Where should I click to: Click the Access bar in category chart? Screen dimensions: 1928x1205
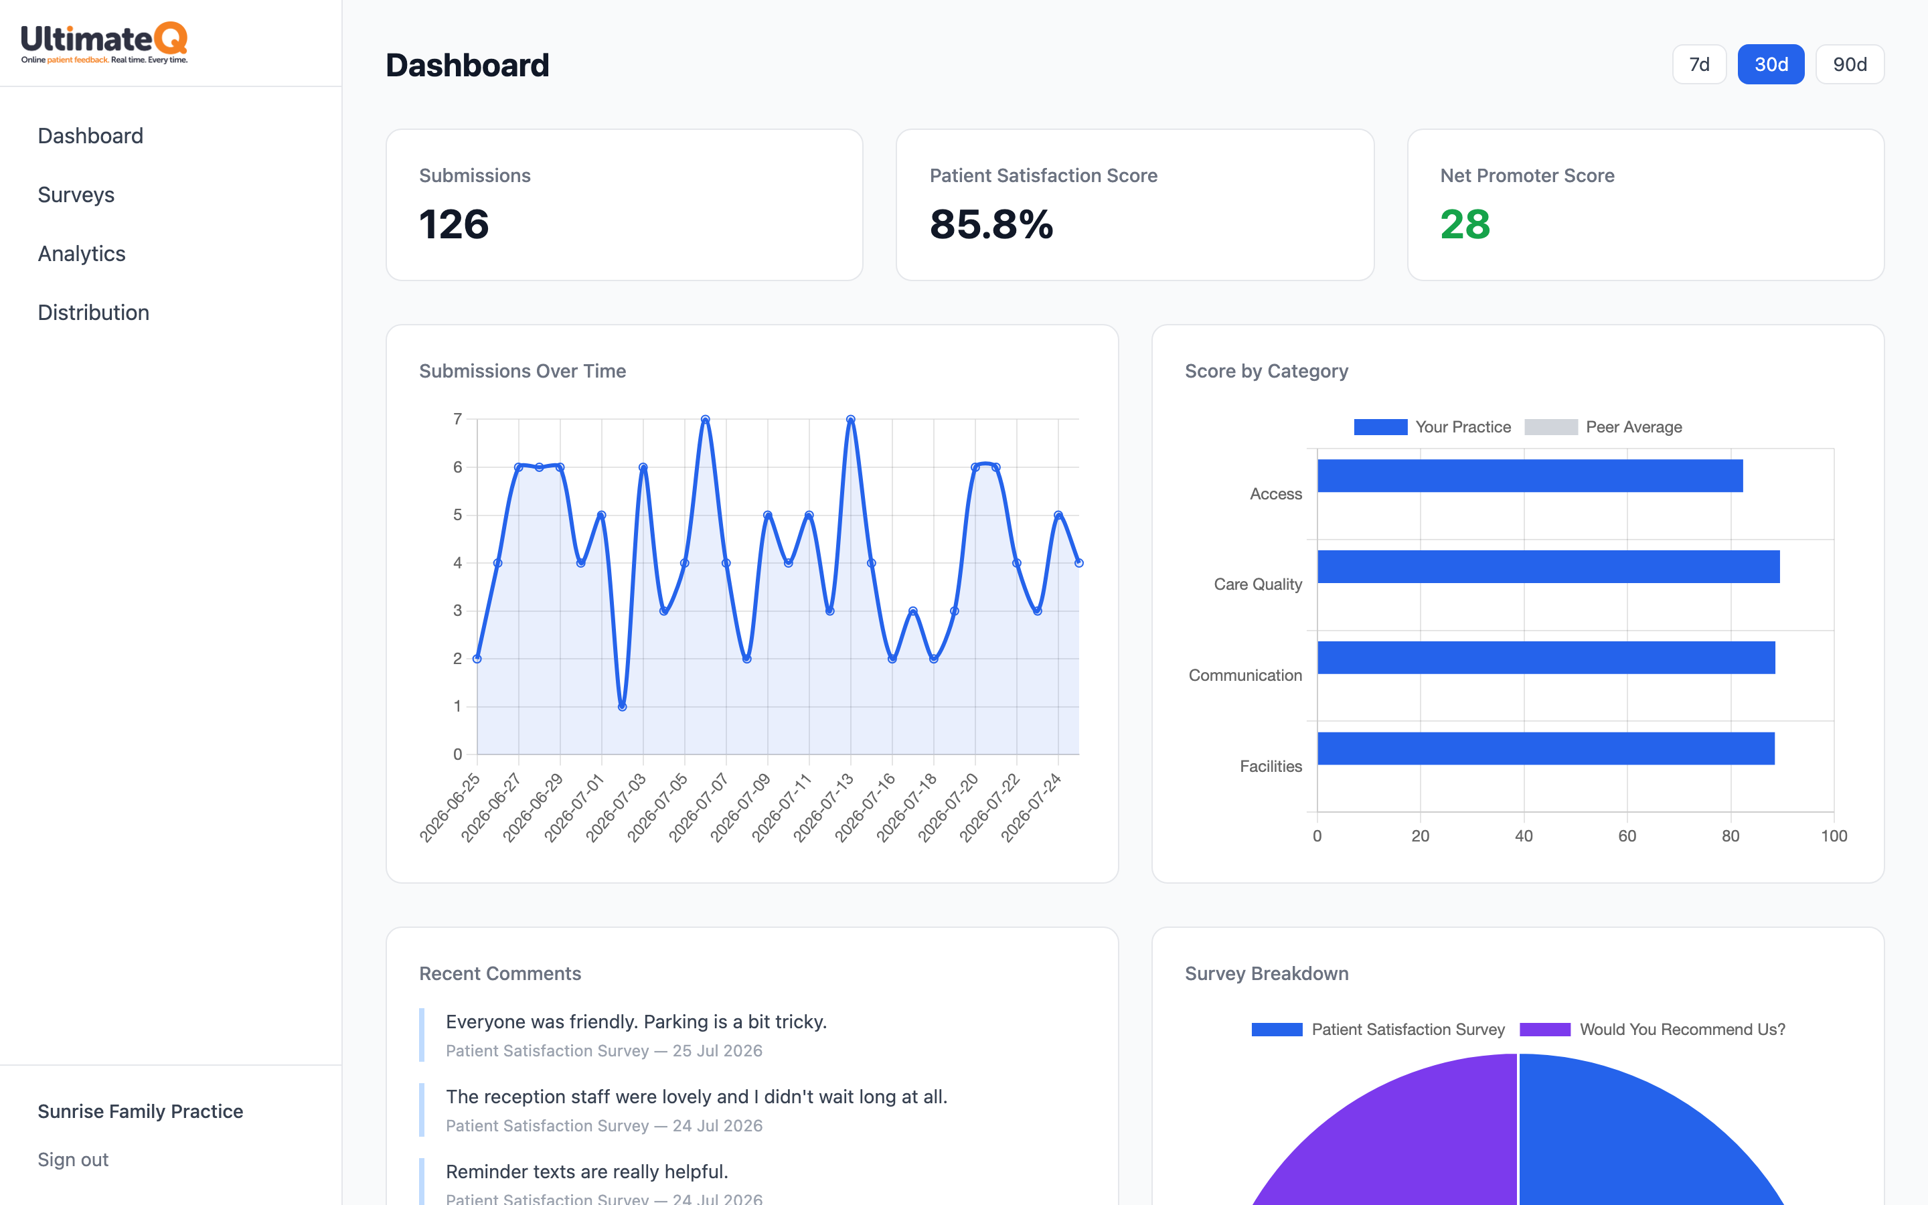tap(1530, 476)
